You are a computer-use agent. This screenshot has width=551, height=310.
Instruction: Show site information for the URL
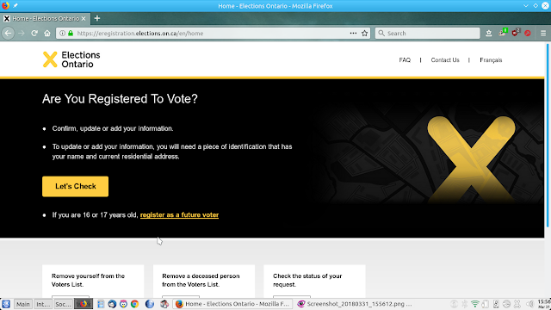pyautogui.click(x=62, y=33)
